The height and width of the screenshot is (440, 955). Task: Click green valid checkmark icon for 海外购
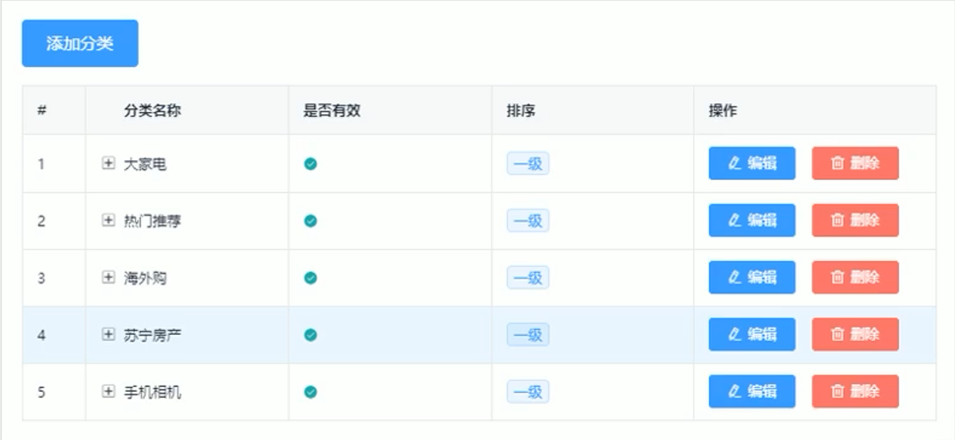pos(311,278)
